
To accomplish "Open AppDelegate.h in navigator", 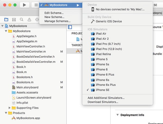I will pos(26,36).
